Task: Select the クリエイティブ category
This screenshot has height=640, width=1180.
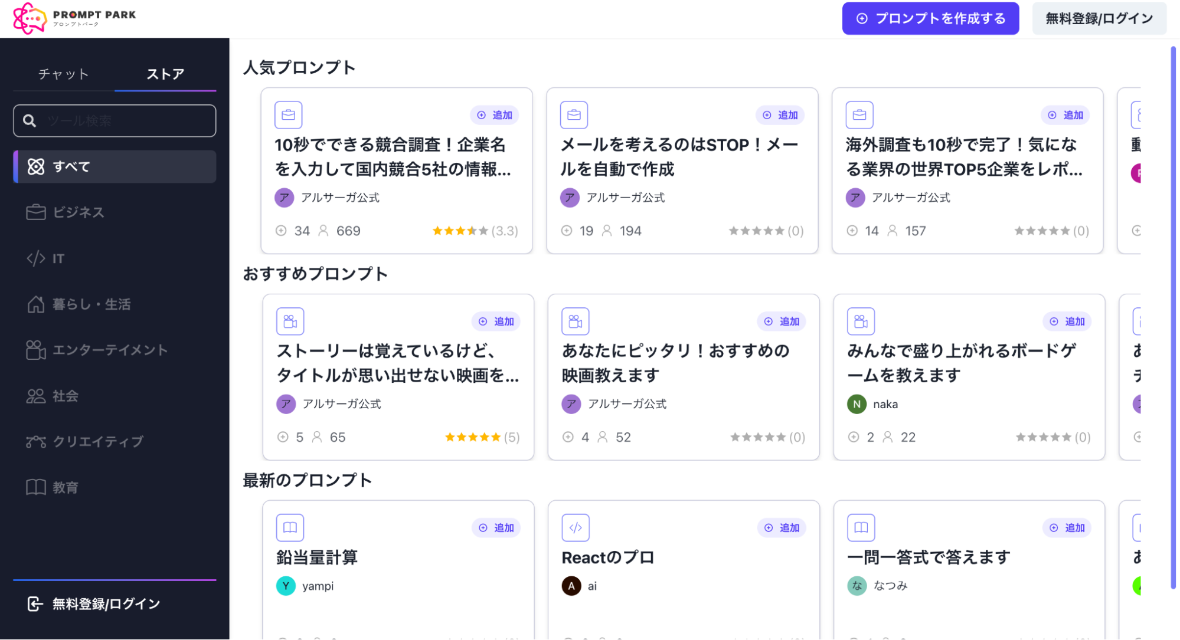Action: pyautogui.click(x=98, y=441)
